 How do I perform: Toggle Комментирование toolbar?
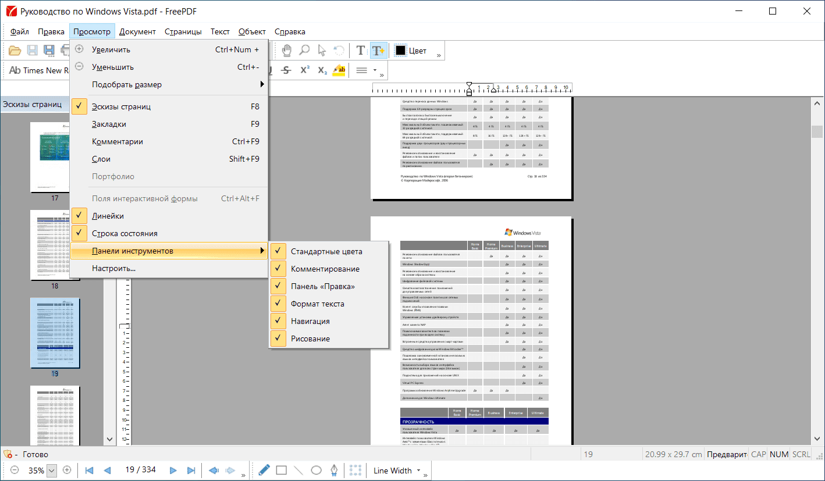click(329, 269)
